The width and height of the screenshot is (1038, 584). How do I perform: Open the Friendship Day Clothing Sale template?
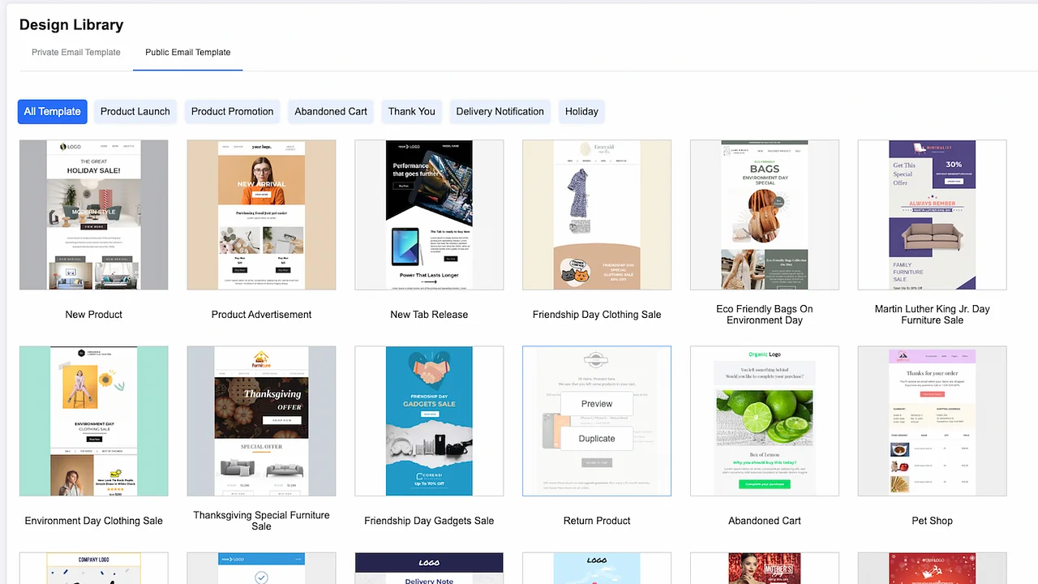[x=596, y=214]
